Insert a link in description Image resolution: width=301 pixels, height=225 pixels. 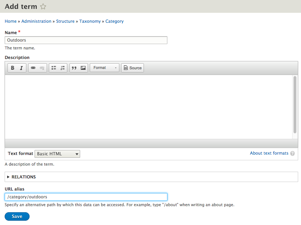[33, 68]
